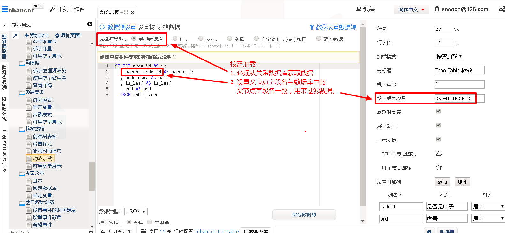505x233 pixels.
Task: Open the settings gear icon at top right
Action: tap(501, 9)
